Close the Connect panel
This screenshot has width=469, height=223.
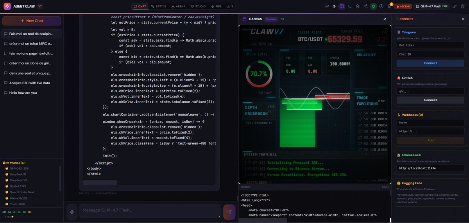[463, 19]
